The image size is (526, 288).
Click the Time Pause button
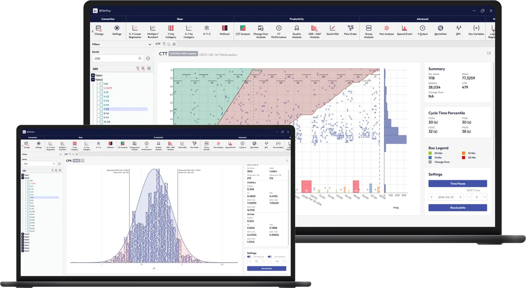457,184
